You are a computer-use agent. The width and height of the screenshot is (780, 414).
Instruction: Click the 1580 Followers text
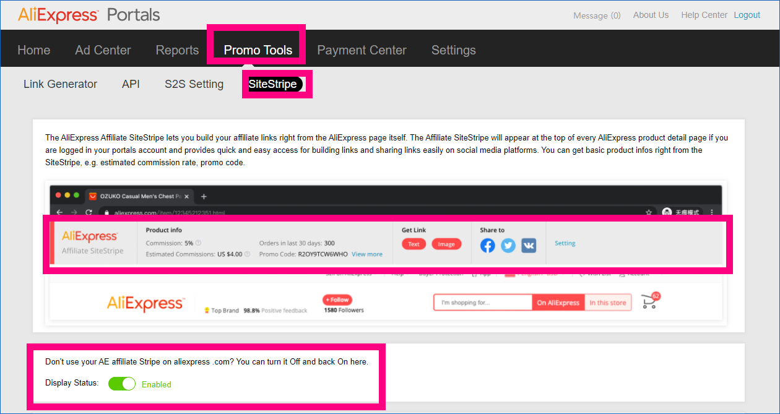tap(344, 310)
